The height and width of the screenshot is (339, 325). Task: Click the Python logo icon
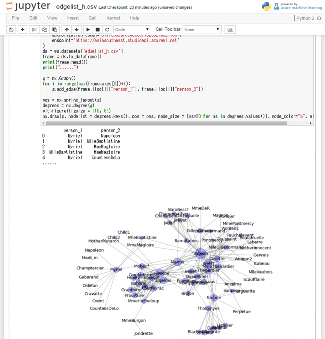click(267, 6)
